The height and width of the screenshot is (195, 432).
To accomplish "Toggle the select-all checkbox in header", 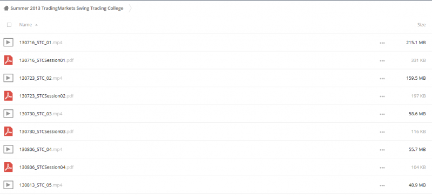I will 9,25.
